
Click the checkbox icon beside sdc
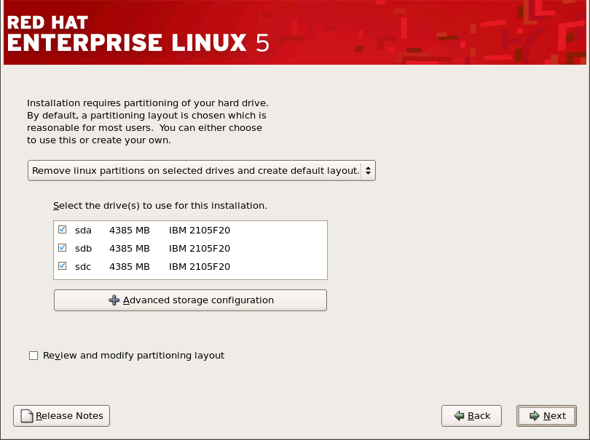[63, 266]
